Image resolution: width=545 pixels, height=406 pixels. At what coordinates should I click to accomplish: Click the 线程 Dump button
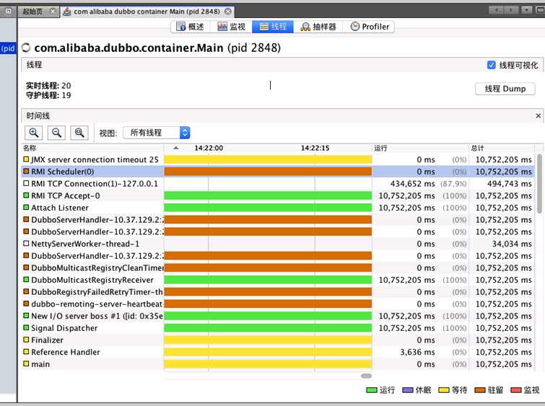[x=505, y=89]
